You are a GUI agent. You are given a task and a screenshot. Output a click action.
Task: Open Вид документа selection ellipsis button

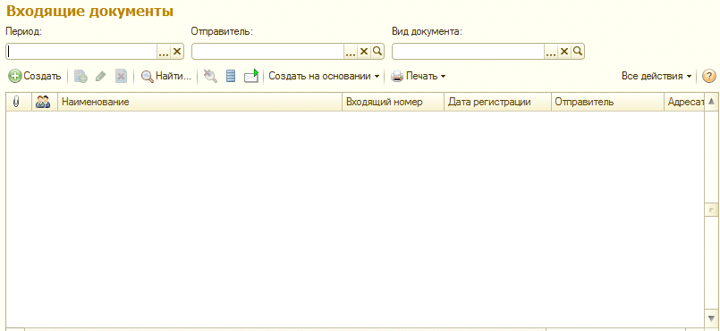coord(551,52)
